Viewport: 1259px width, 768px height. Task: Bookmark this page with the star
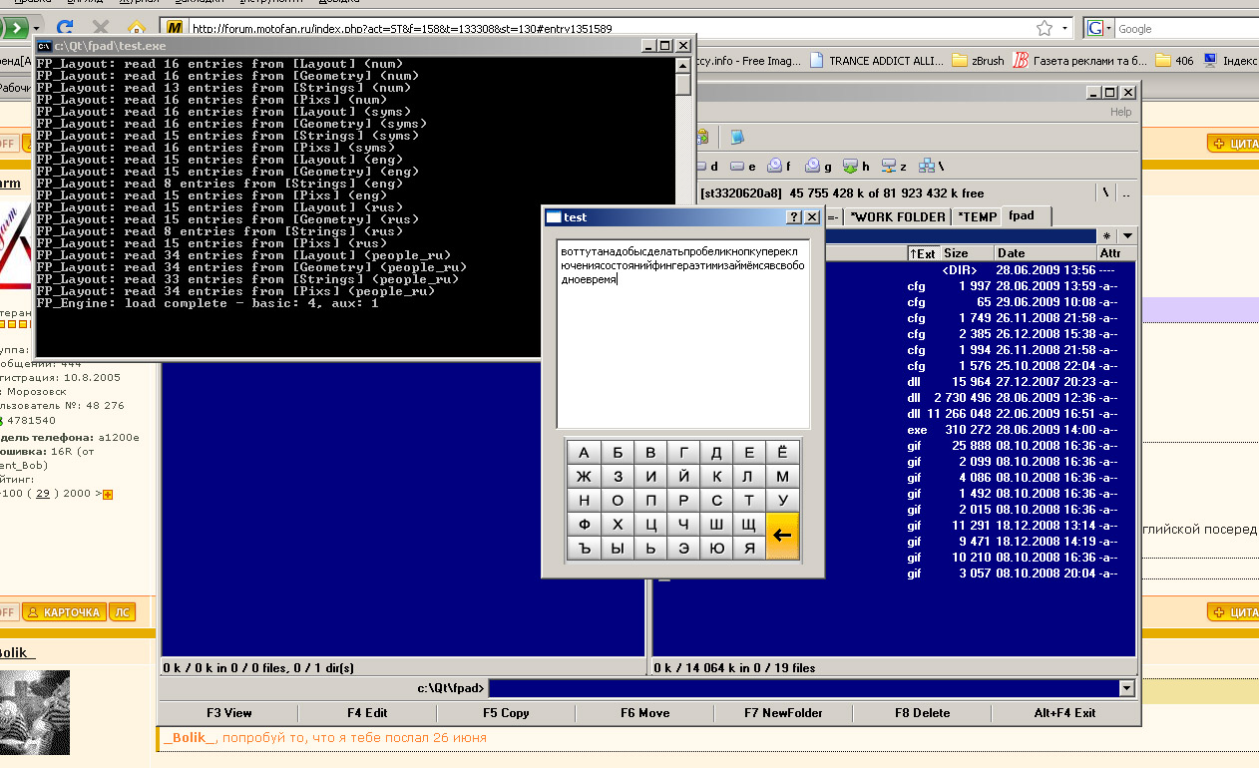pyautogui.click(x=1045, y=28)
